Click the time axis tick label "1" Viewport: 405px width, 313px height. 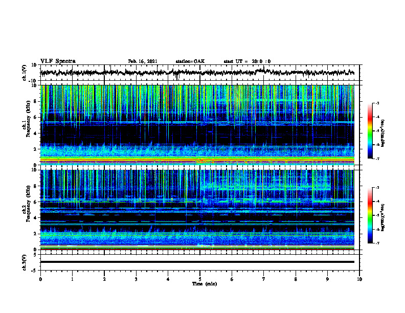(72, 279)
